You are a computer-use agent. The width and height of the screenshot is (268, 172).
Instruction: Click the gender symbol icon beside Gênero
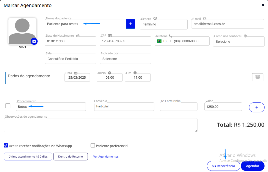(155, 19)
